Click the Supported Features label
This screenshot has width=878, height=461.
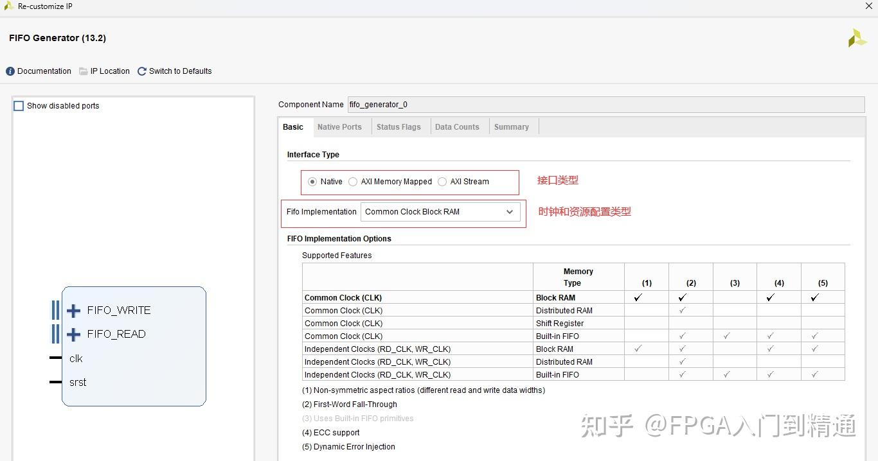click(x=337, y=256)
